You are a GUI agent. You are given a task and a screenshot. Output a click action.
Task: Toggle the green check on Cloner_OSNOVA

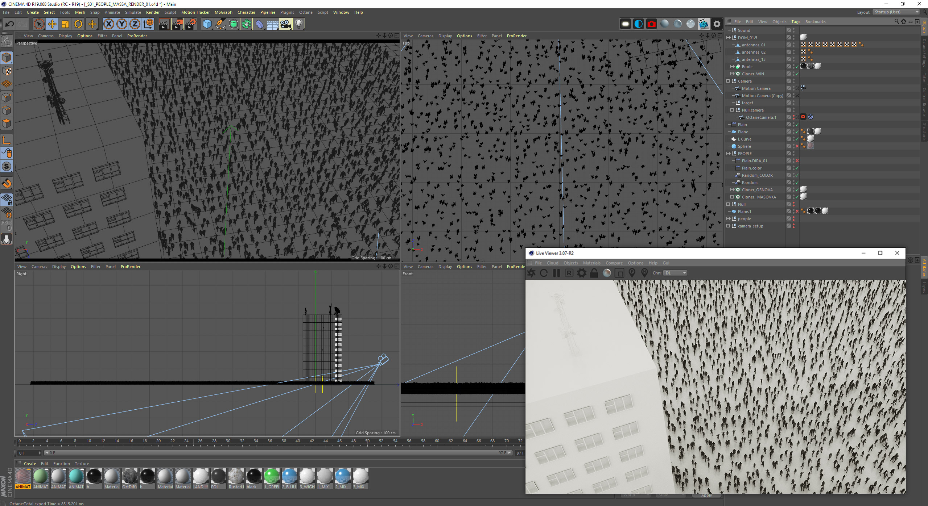pyautogui.click(x=797, y=190)
